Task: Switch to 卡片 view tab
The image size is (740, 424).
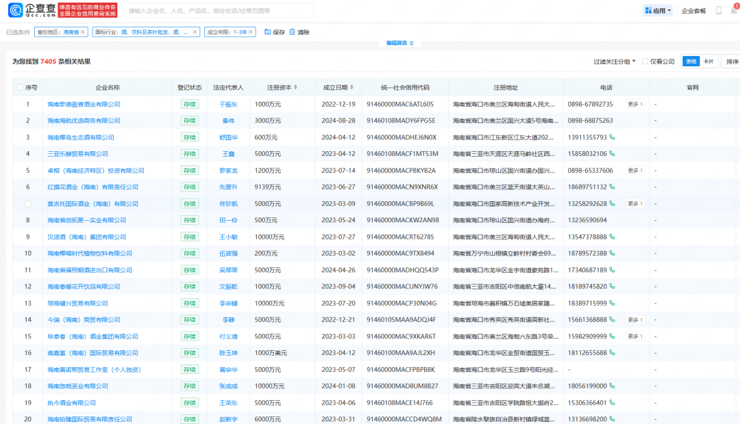Action: pyautogui.click(x=709, y=62)
